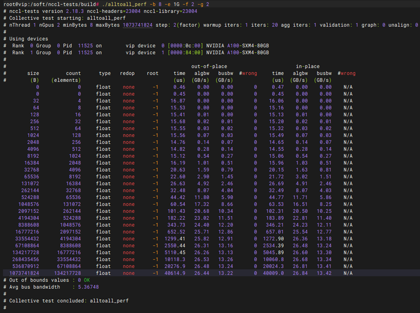Click size value 65536 in size column
Image resolution: width=420 pixels, height=313 pixels.
[31, 177]
